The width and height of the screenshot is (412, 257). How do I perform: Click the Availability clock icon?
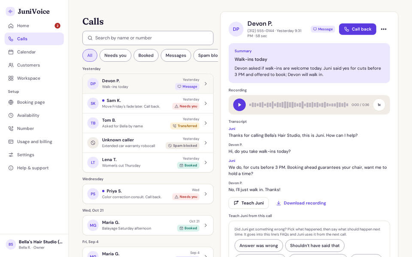[11, 115]
